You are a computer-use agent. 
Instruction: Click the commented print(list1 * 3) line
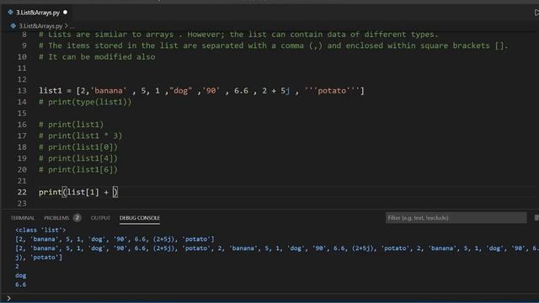[x=81, y=136]
